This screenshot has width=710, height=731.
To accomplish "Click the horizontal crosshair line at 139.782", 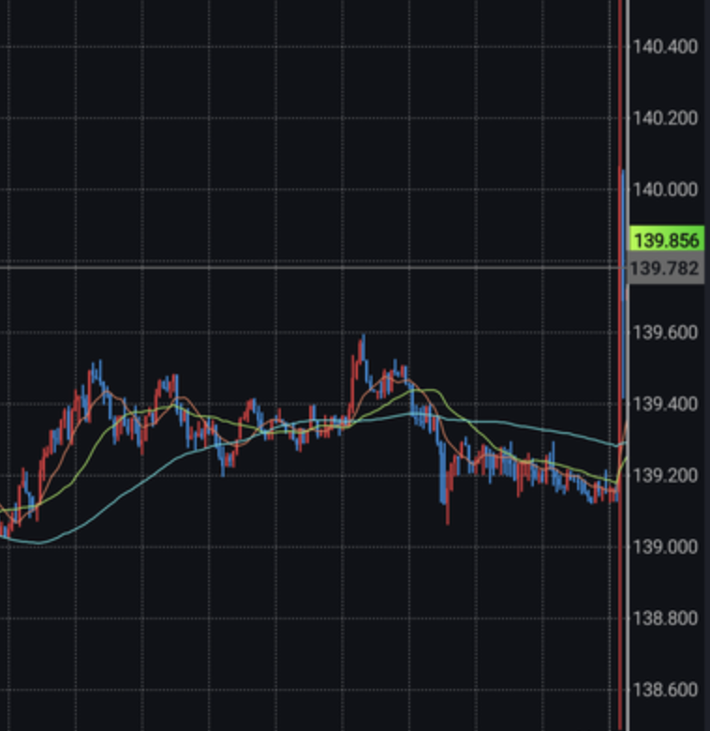I will coord(312,268).
